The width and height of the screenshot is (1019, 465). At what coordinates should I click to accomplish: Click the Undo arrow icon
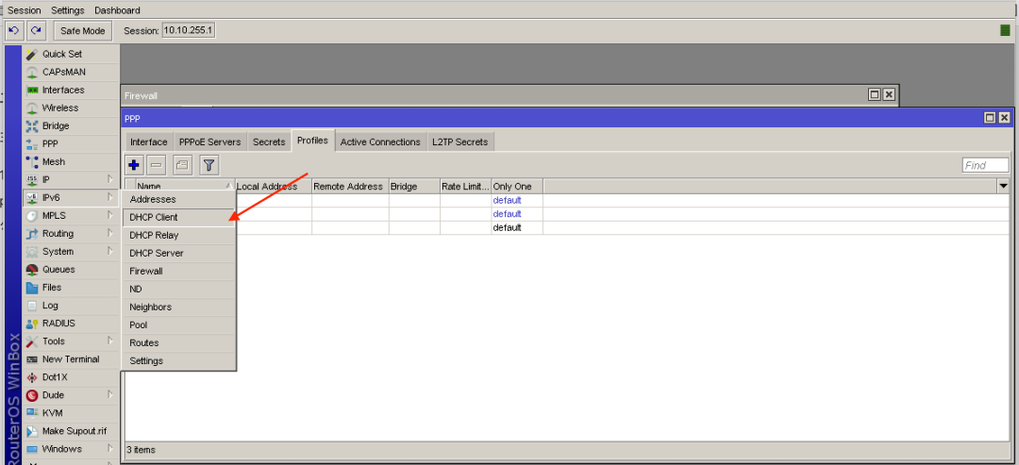[x=14, y=30]
